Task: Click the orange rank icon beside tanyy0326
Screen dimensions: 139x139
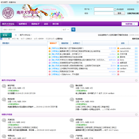Action: pyautogui.click(x=118, y=51)
